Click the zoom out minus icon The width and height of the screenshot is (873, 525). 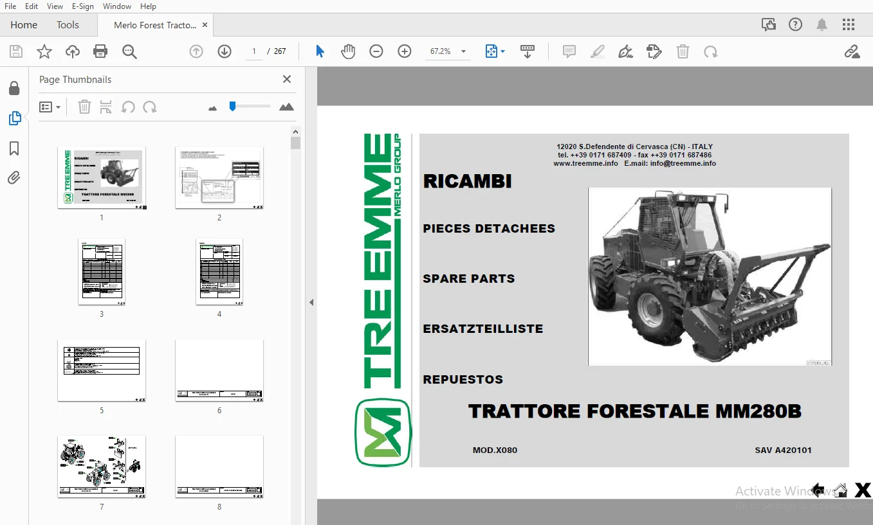(x=376, y=51)
